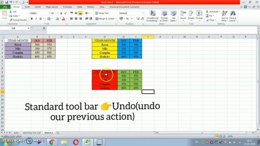This screenshot has width=260, height=146.
Task: Apply fill color with the paint bucket
Action: pyautogui.click(x=57, y=19)
